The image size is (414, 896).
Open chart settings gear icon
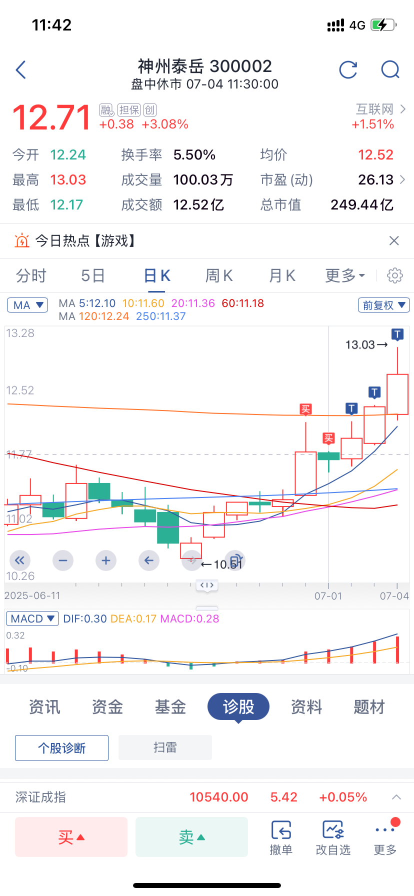(x=395, y=275)
